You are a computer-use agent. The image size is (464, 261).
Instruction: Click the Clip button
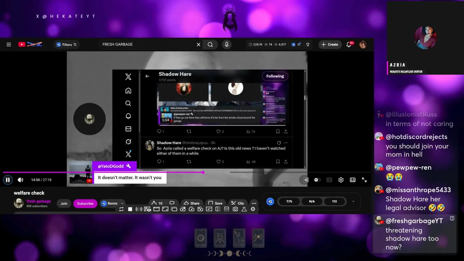(238, 203)
